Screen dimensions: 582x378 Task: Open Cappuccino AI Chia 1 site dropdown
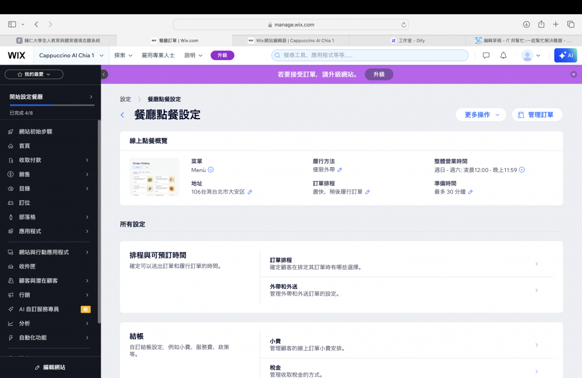pyautogui.click(x=71, y=56)
